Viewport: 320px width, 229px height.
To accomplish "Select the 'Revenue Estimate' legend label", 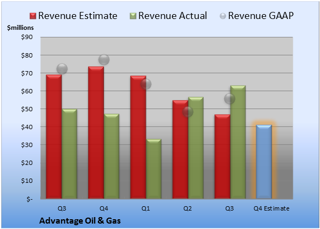I will pos(78,16).
